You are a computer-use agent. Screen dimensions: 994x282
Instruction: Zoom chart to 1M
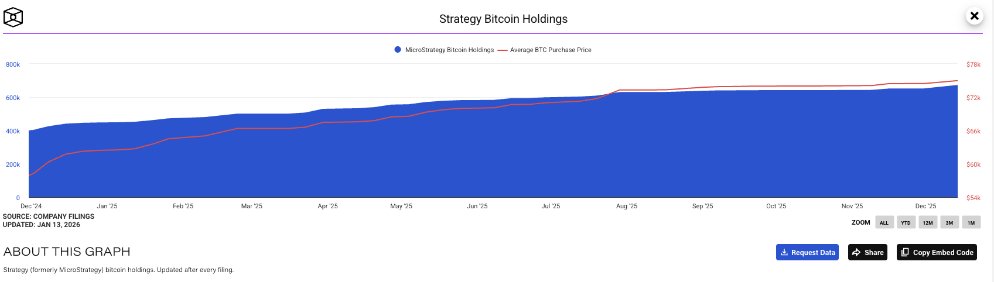971,222
